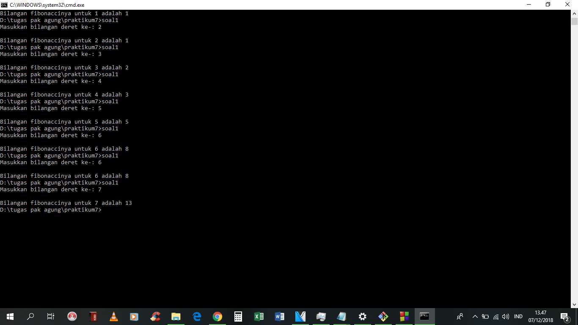Click scrollbar down arrow in cmd window
578x325 pixels.
(x=574, y=304)
